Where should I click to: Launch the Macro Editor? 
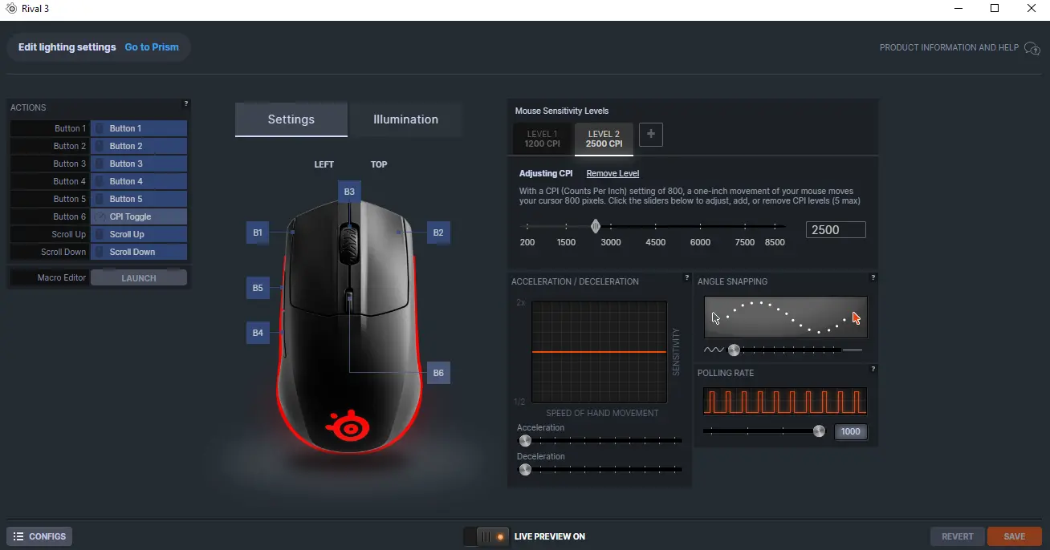pyautogui.click(x=139, y=278)
